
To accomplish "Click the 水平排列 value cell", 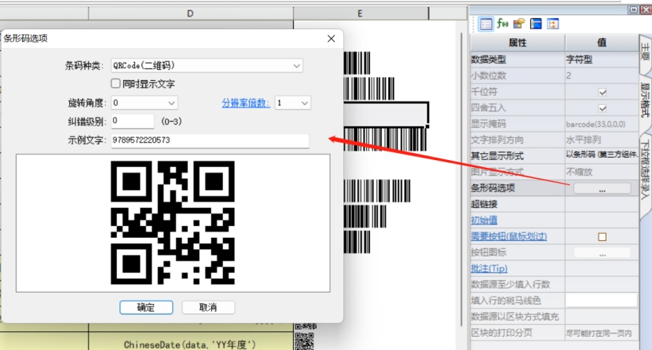I will coord(602,140).
